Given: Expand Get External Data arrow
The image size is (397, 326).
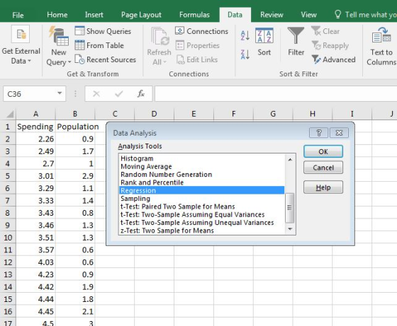Looking at the screenshot, I should (x=29, y=61).
